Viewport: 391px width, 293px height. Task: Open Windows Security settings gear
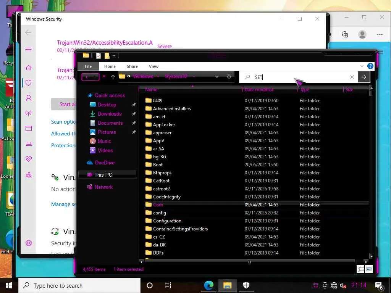(x=29, y=243)
